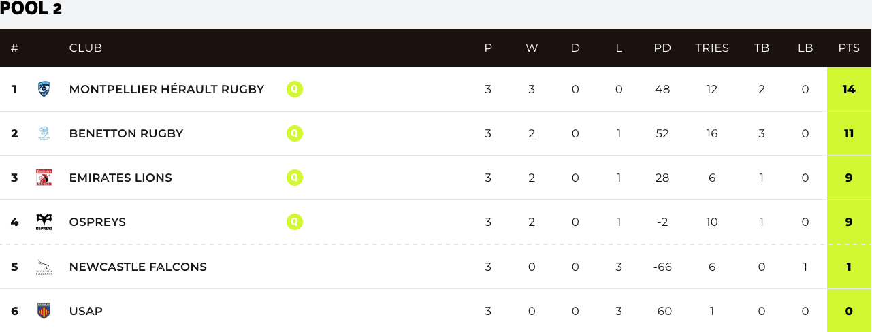Click the Ospreys club logo
The height and width of the screenshot is (332, 872).
tap(44, 222)
